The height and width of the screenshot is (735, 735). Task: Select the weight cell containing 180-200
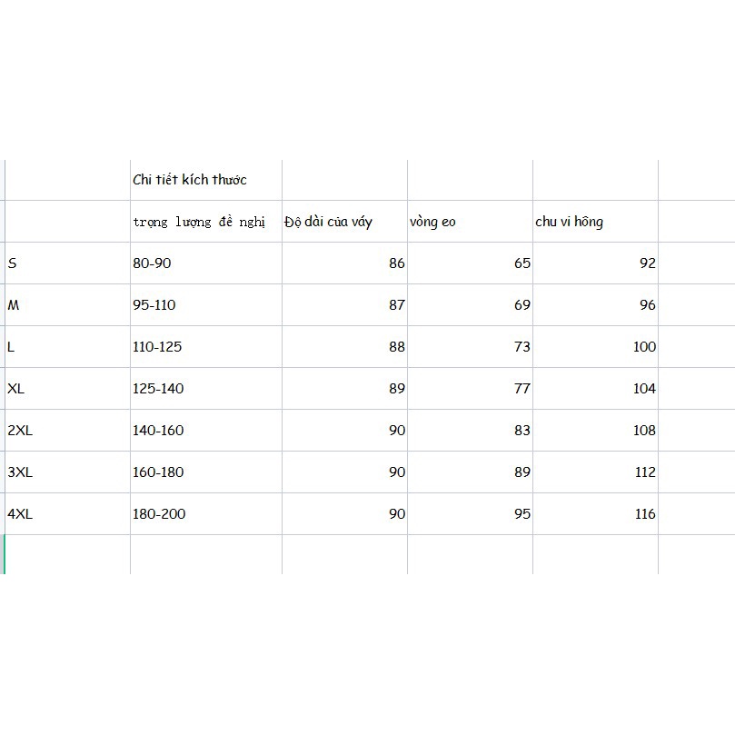pyautogui.click(x=206, y=513)
